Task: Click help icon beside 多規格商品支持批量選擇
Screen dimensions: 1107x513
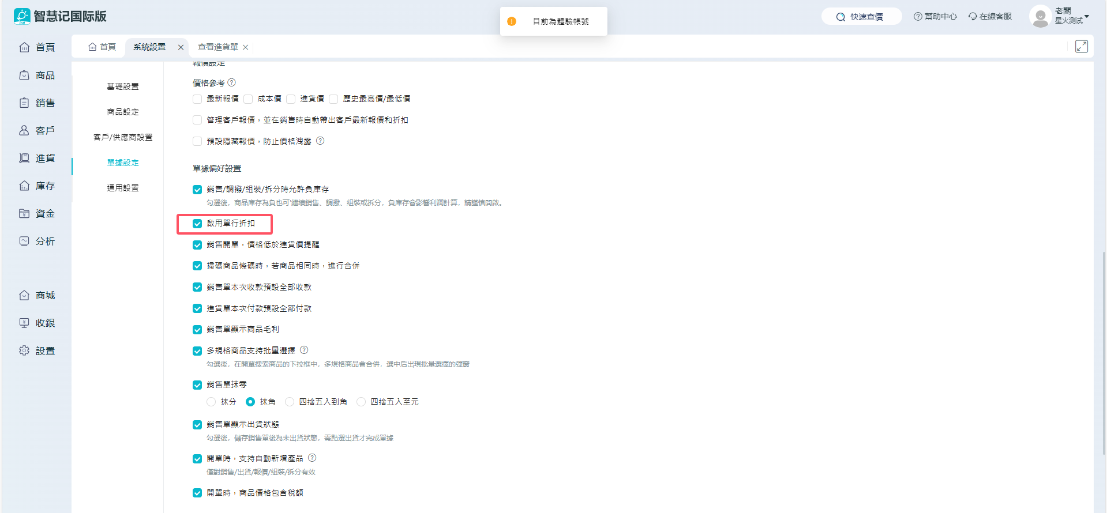Action: (304, 350)
